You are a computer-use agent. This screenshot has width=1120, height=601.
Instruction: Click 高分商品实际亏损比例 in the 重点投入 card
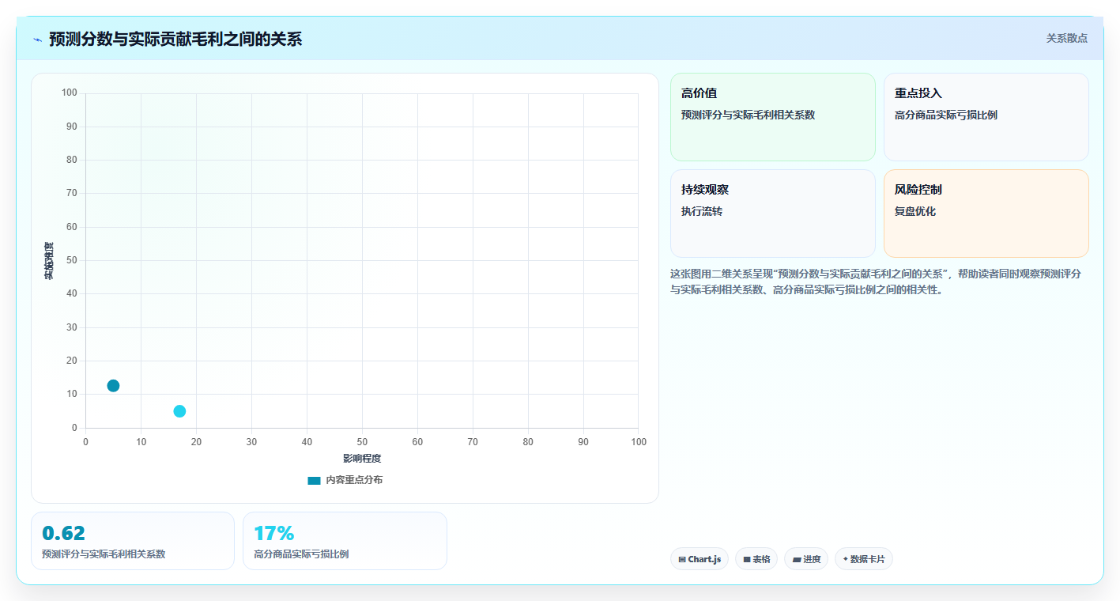click(x=946, y=115)
